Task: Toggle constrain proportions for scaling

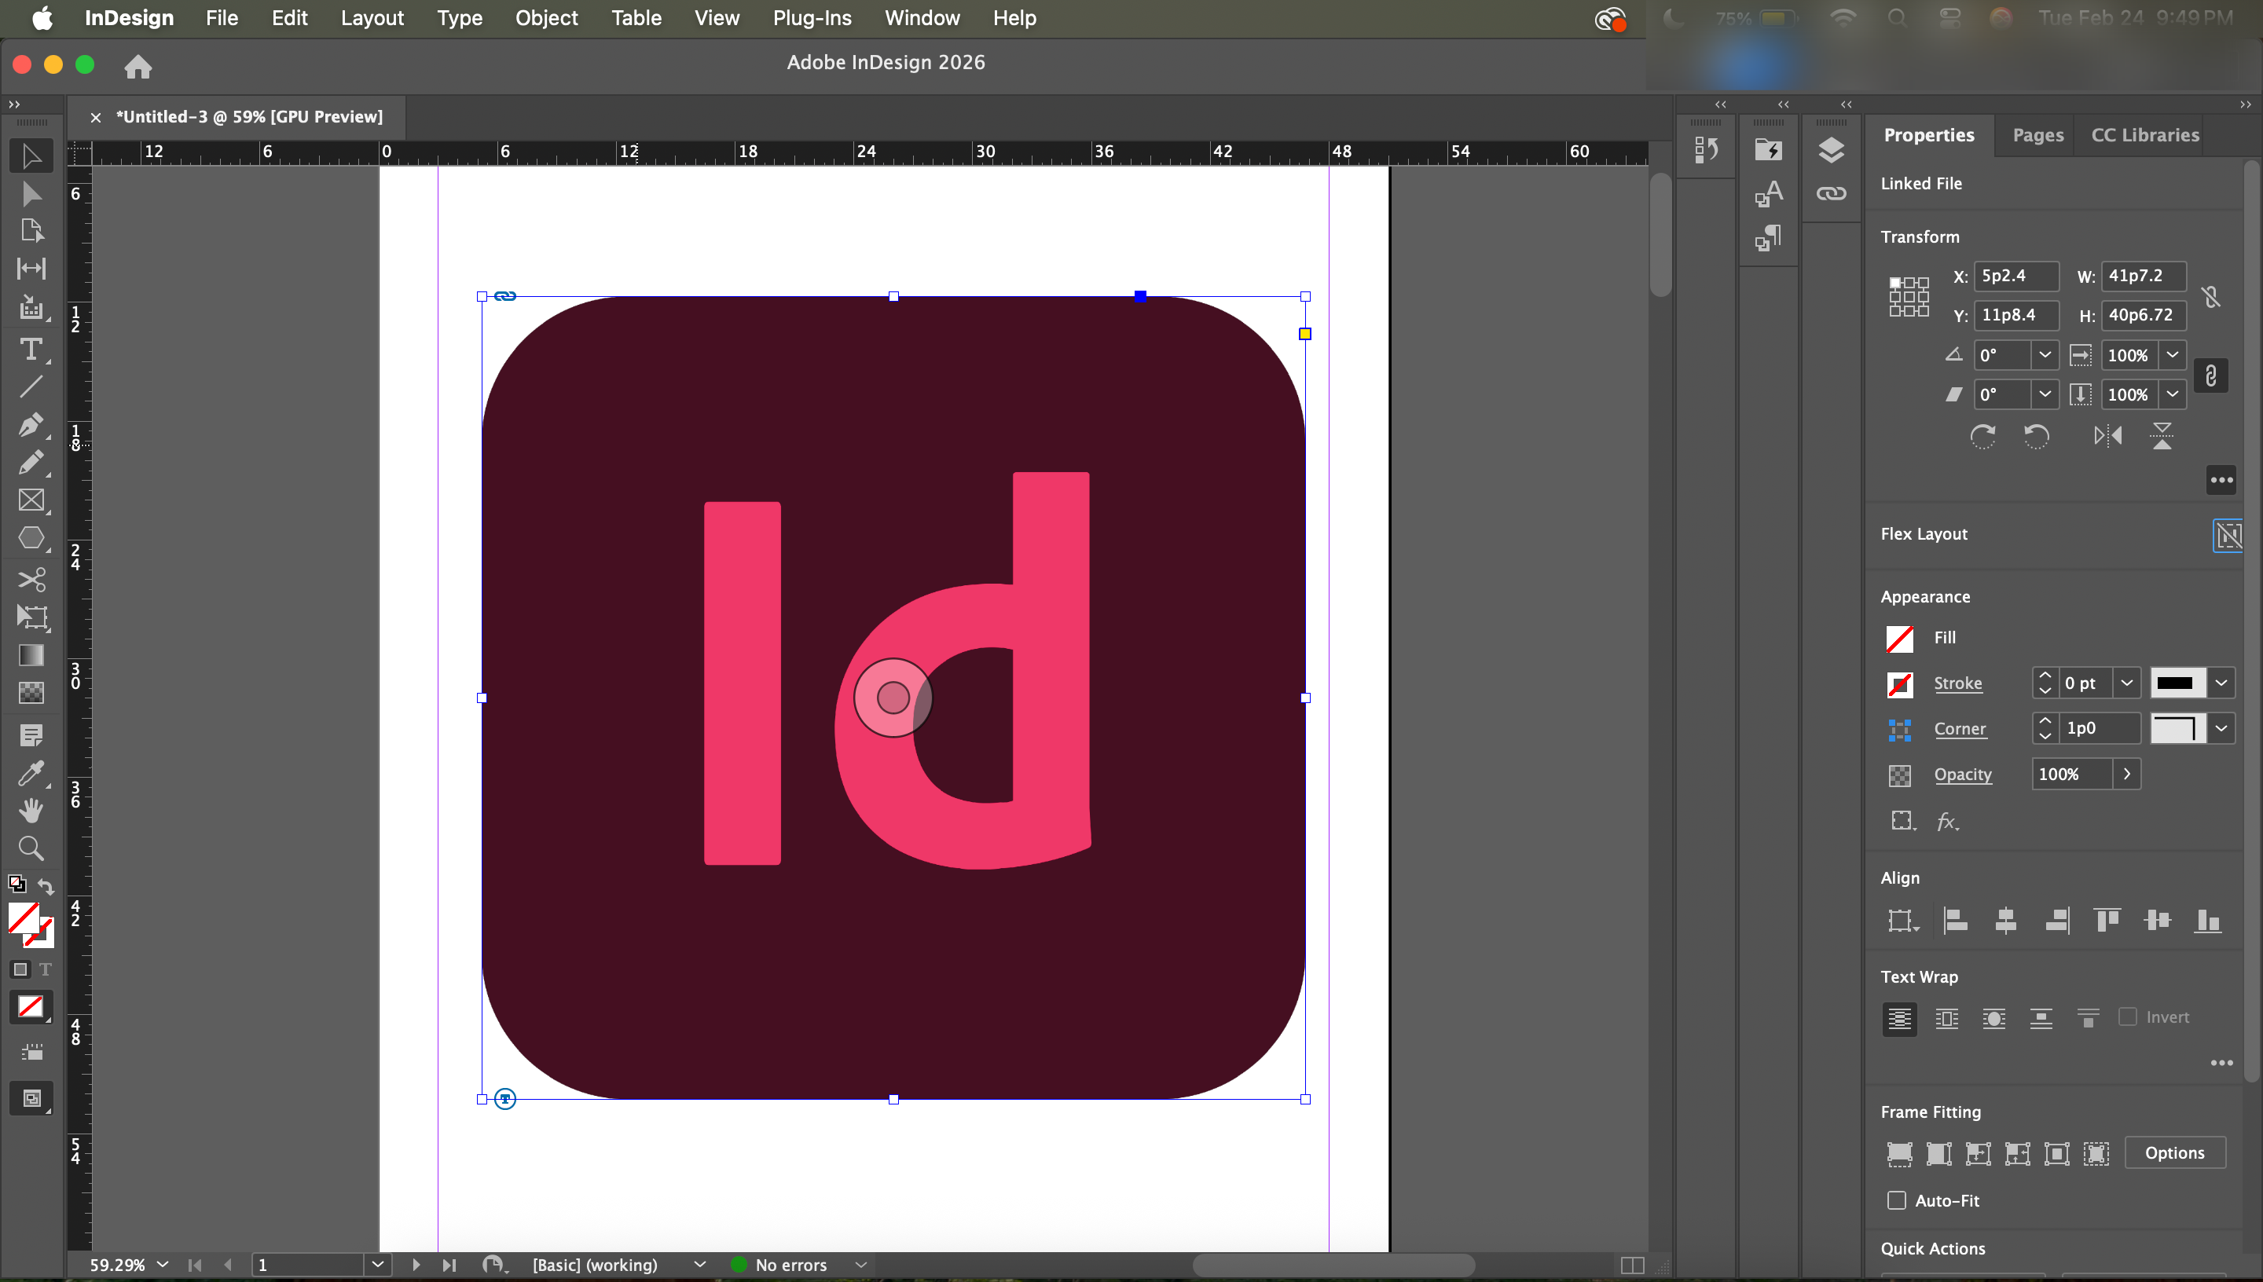Action: click(x=2210, y=376)
